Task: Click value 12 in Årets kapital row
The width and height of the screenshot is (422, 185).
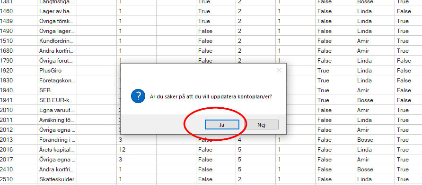Action: 136,150
